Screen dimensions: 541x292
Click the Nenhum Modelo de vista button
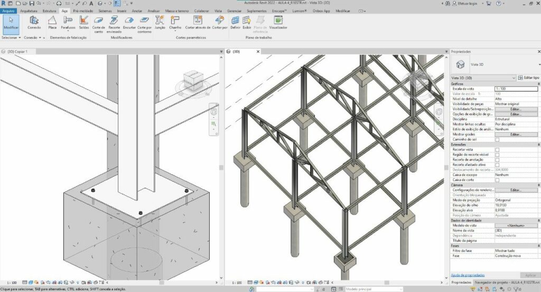[516, 226]
